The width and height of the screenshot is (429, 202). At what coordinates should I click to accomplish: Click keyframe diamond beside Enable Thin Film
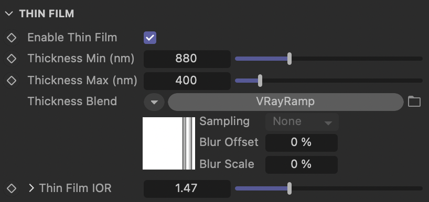[12, 38]
